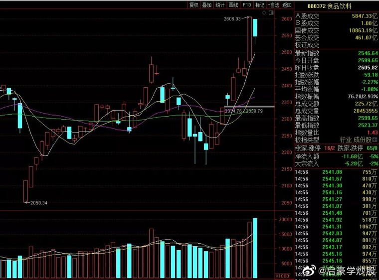This screenshot has height=280, width=379.
Task: Click the 880372 食品饮料 title
Action: pyautogui.click(x=330, y=6)
